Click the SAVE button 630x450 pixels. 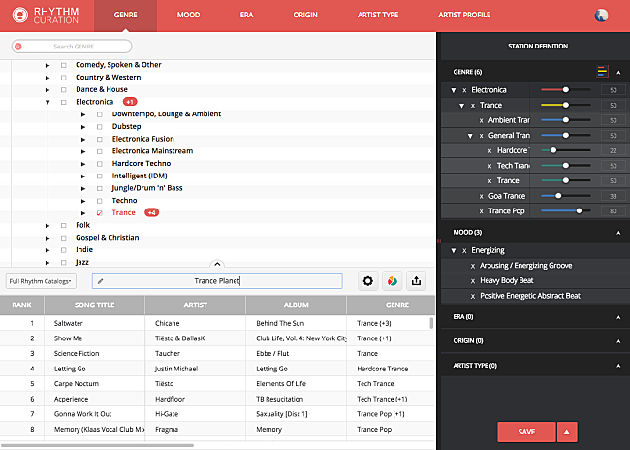coord(526,433)
